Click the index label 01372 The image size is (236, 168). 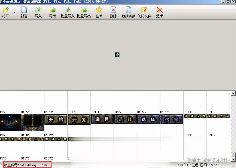coord(48,158)
